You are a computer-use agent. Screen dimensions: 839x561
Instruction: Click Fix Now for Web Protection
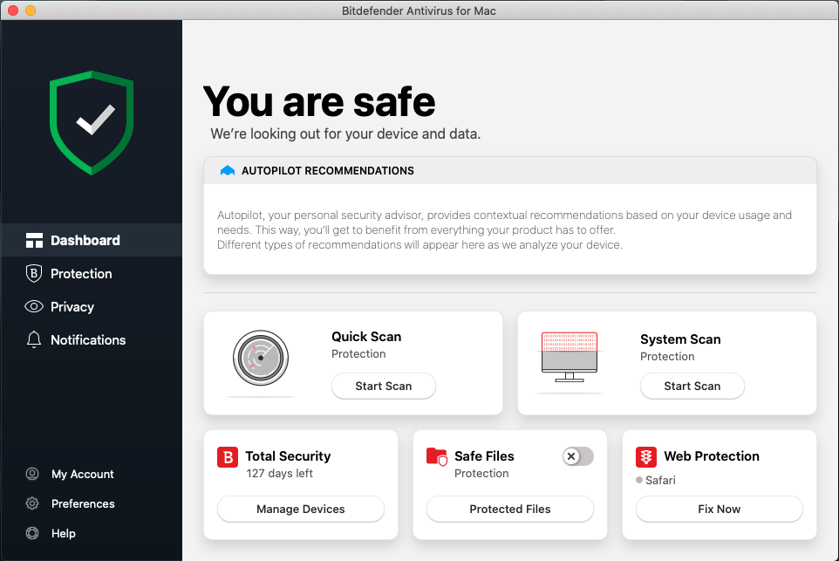point(719,509)
